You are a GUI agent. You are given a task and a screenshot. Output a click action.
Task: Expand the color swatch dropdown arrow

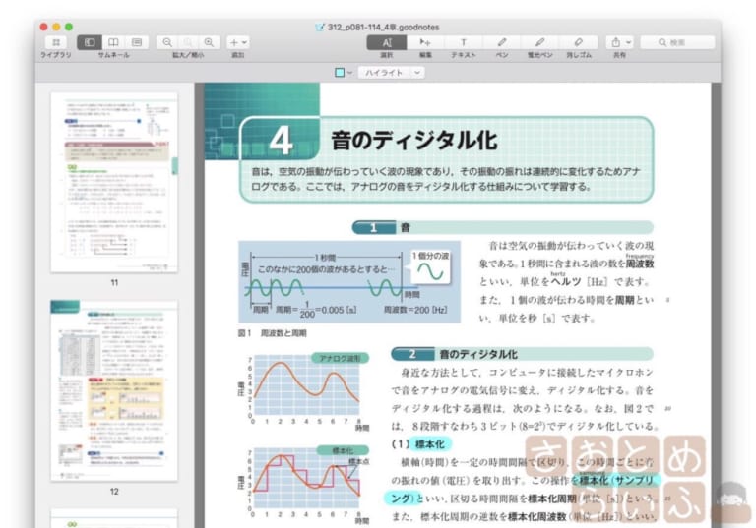point(350,72)
